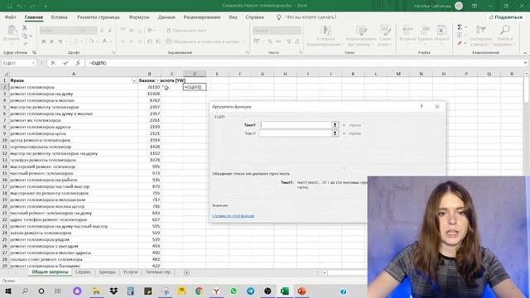Click the Поделиться share button
530x298 pixels.
tap(506, 17)
